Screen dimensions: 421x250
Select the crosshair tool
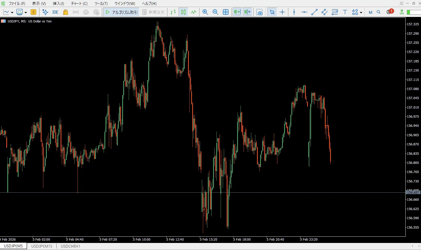coord(282,12)
